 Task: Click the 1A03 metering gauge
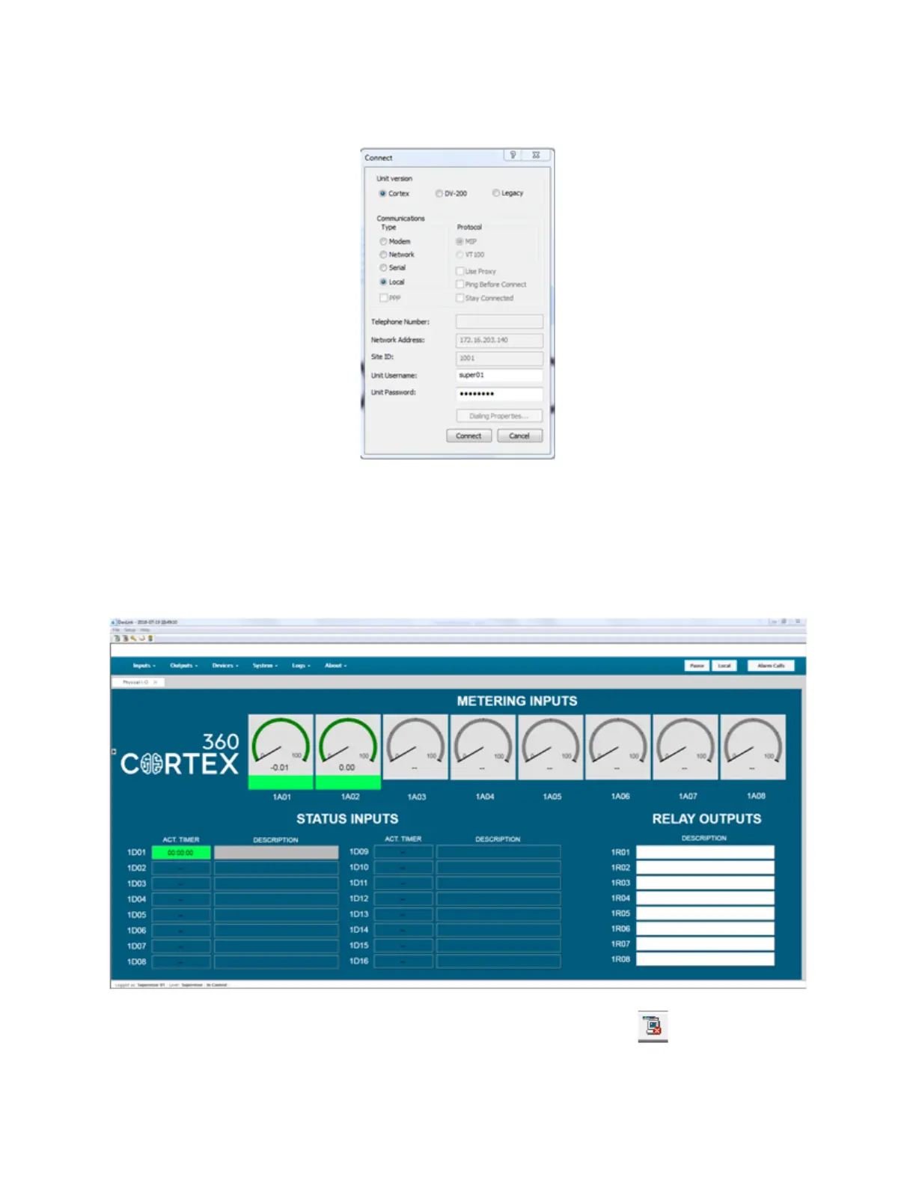[415, 746]
